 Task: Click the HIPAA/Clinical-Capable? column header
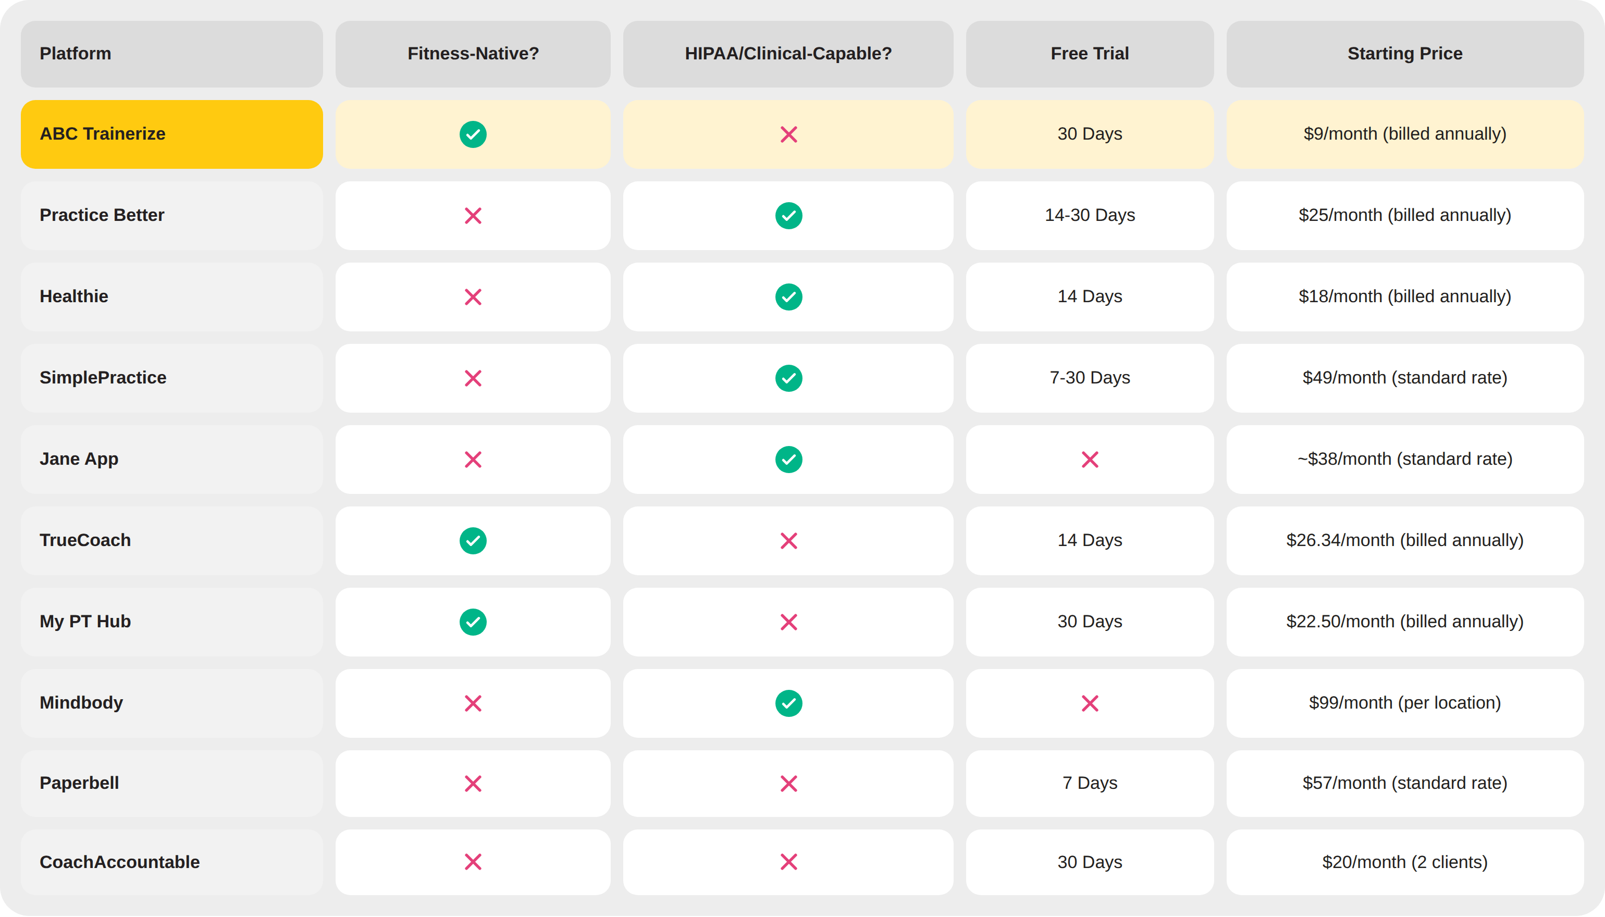pyautogui.click(x=788, y=54)
